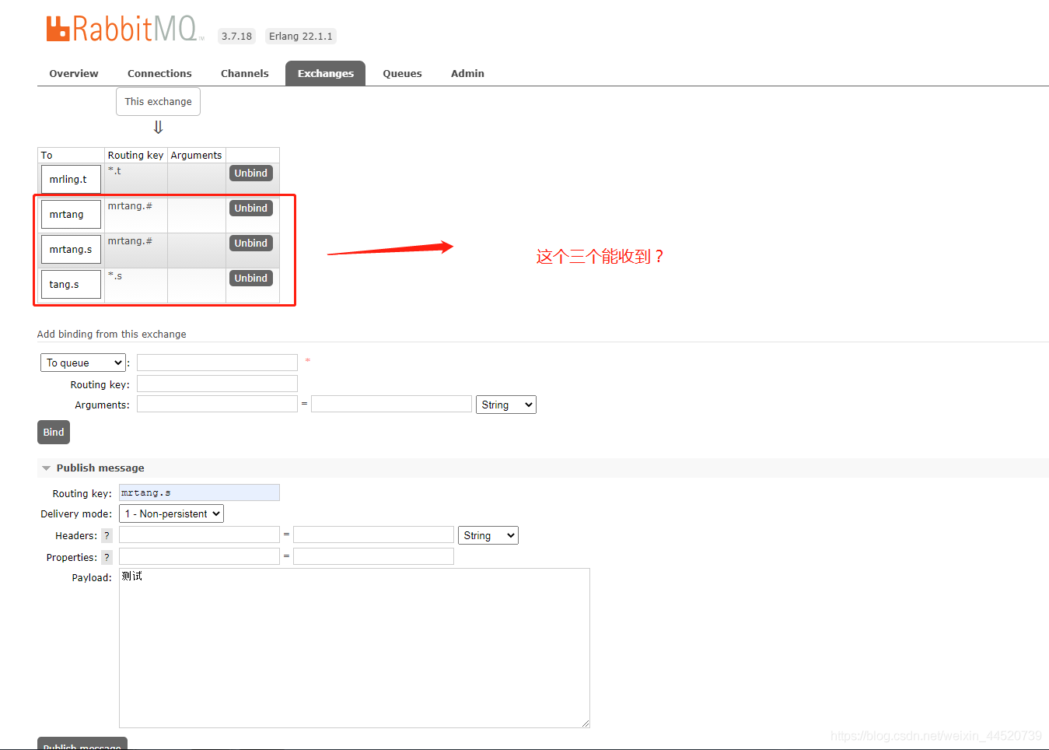Open the Admin tab
This screenshot has width=1049, height=750.
click(467, 73)
